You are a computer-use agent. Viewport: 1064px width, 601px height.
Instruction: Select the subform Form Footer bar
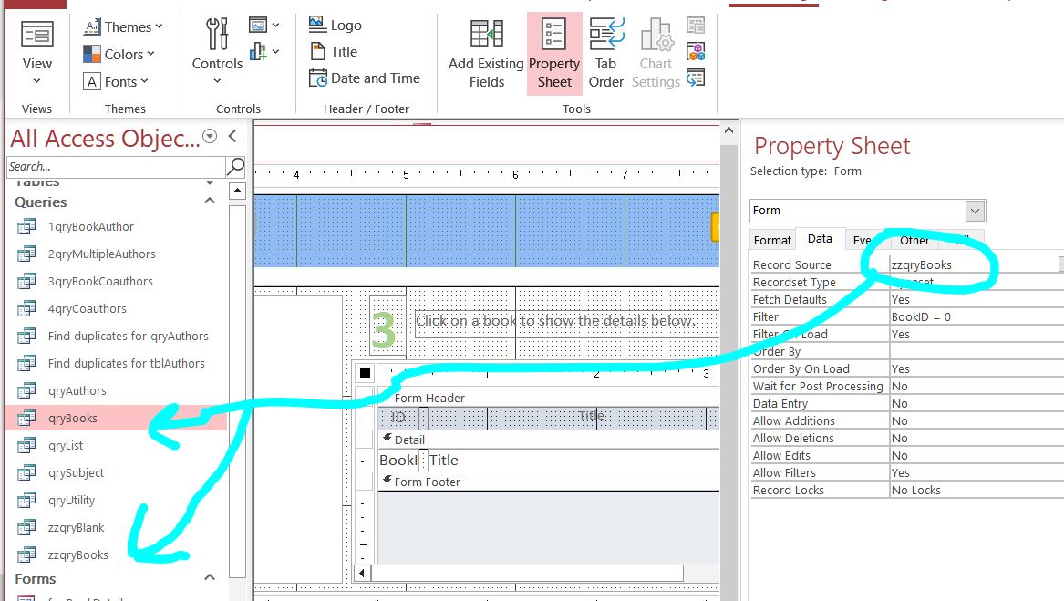point(548,482)
